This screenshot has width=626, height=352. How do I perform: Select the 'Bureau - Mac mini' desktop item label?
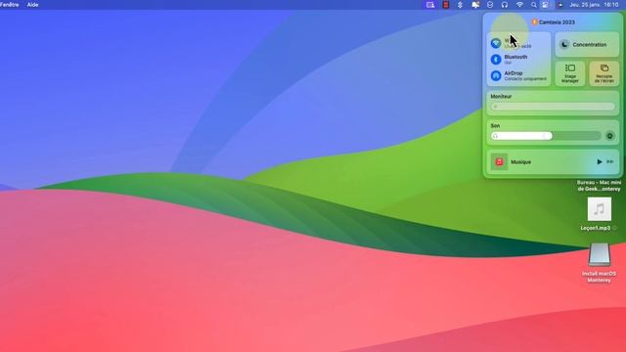click(599, 186)
